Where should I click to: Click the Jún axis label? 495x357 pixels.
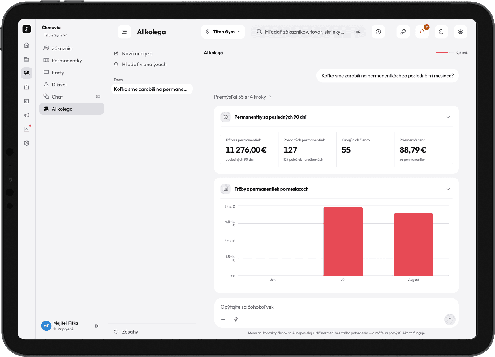pyautogui.click(x=273, y=280)
